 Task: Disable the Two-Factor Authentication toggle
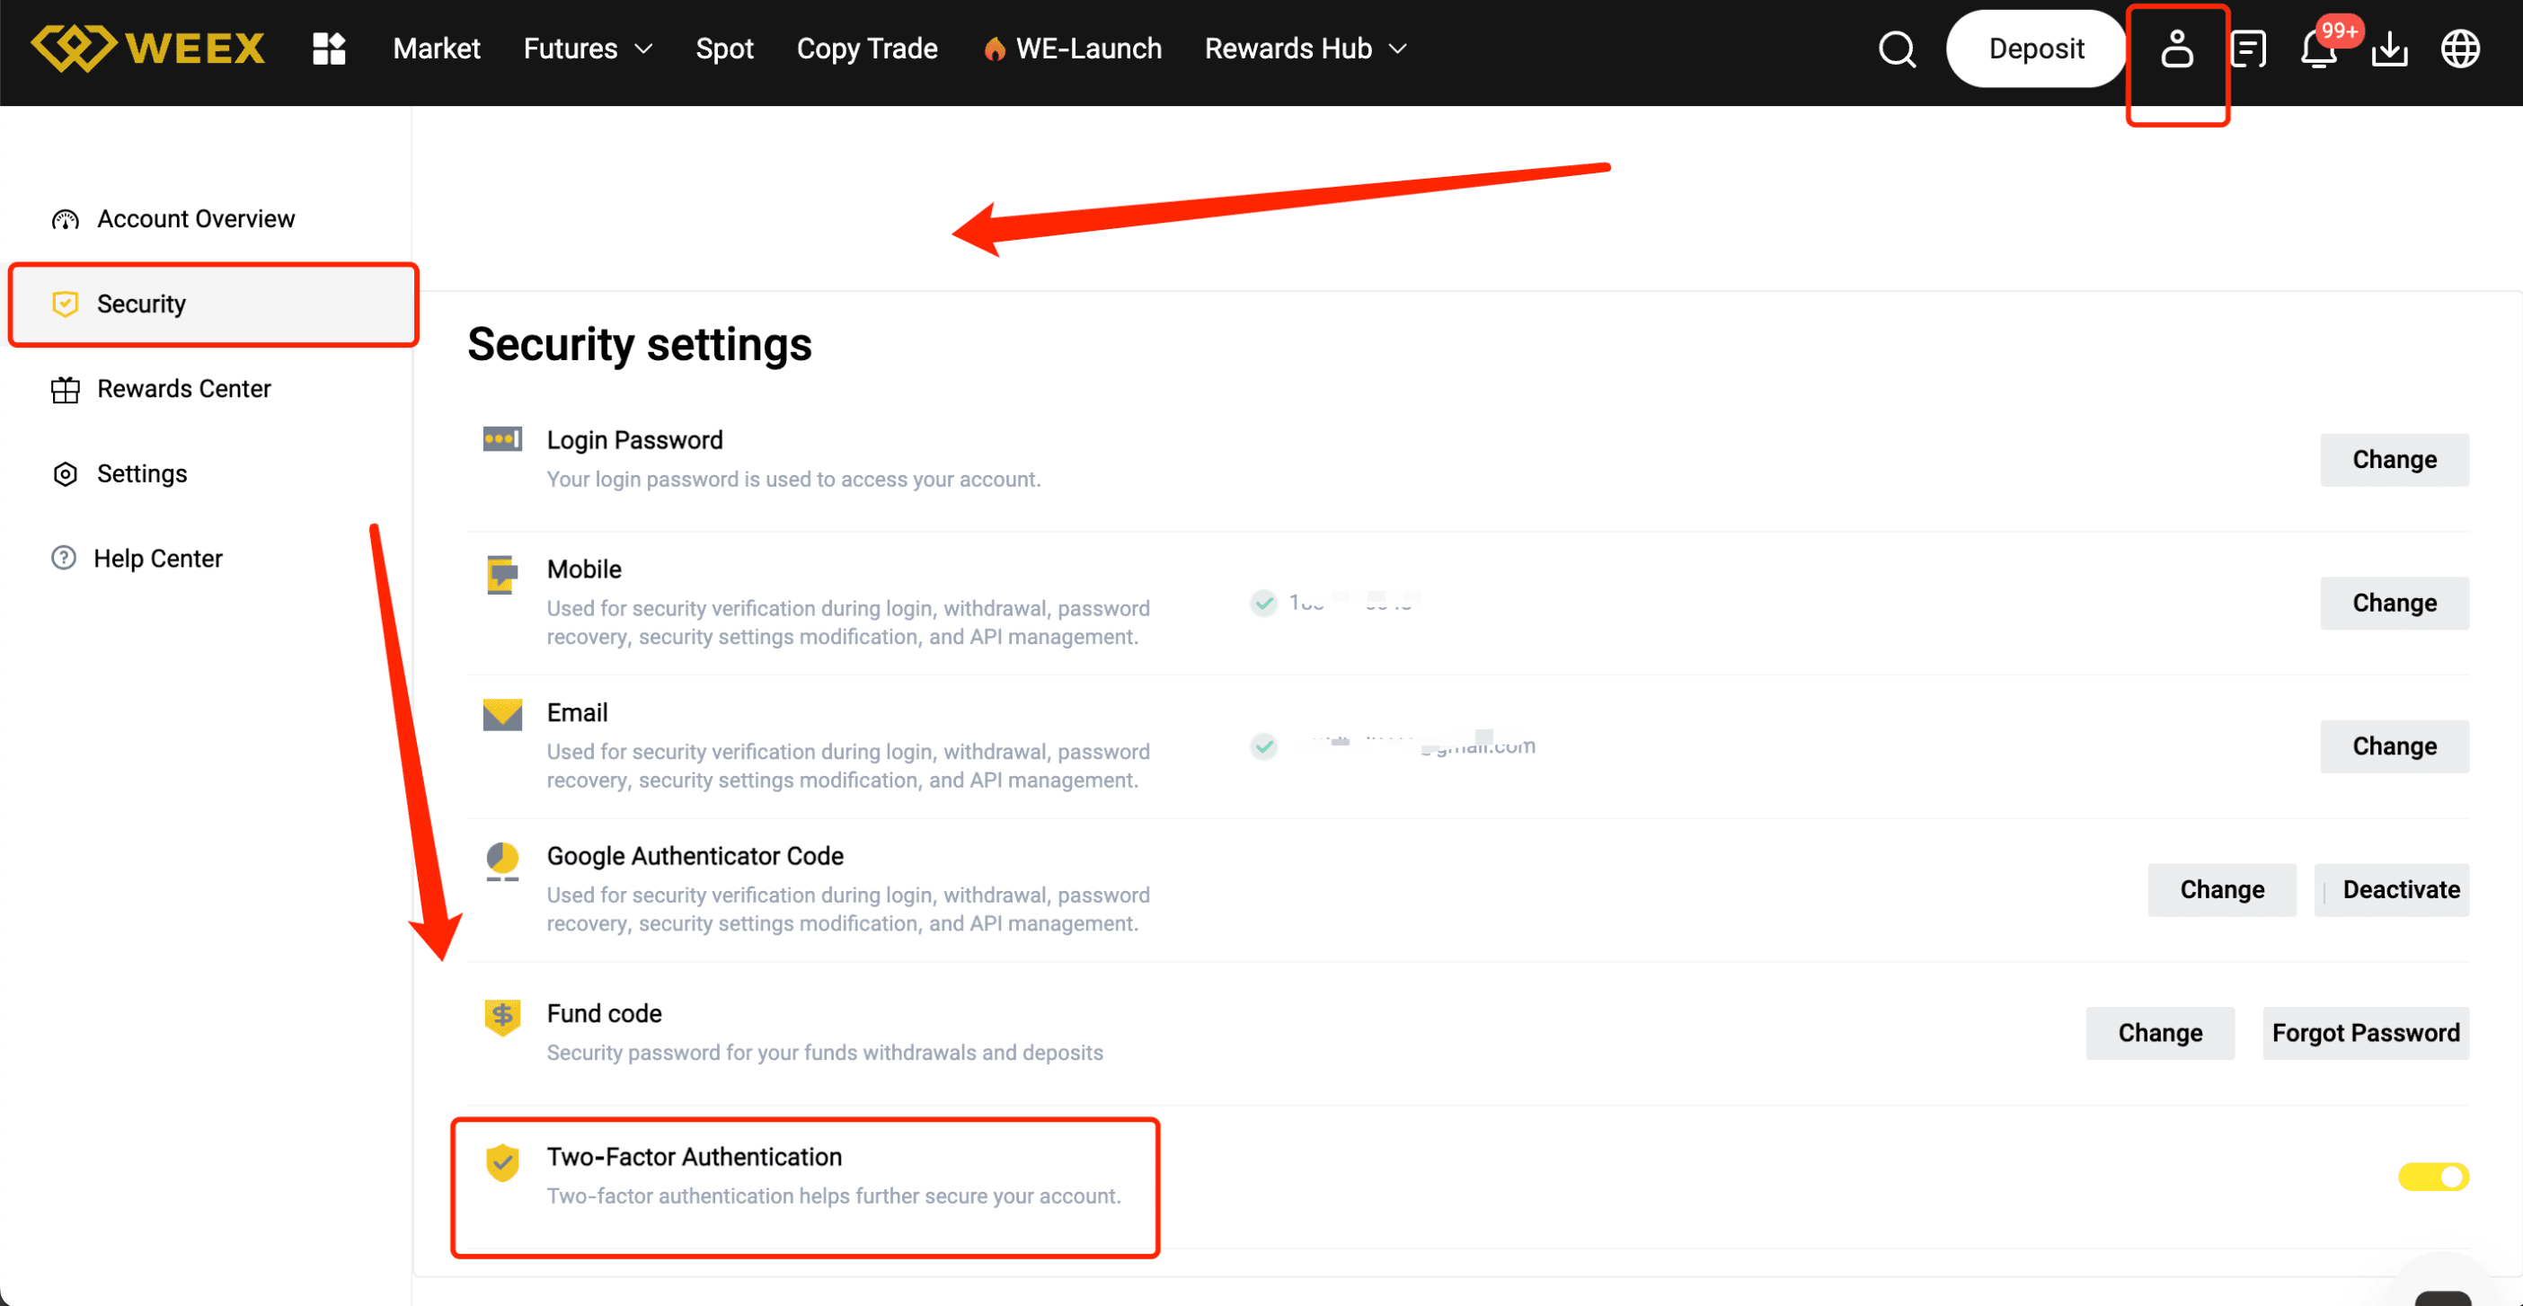pyautogui.click(x=2436, y=1177)
